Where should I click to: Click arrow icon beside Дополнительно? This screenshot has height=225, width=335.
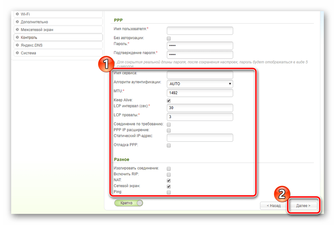tap(17, 22)
